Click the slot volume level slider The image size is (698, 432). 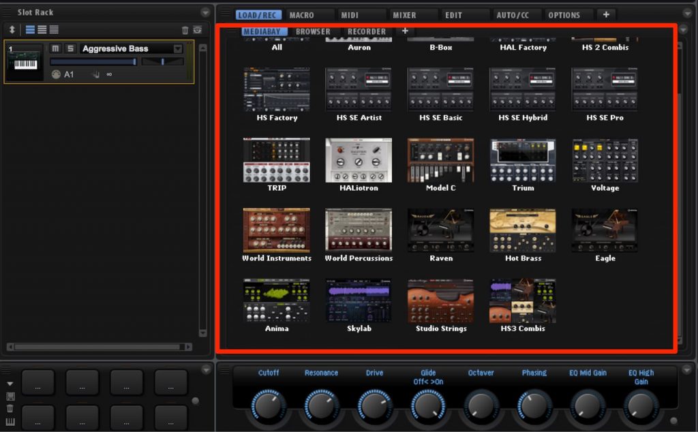pos(93,62)
